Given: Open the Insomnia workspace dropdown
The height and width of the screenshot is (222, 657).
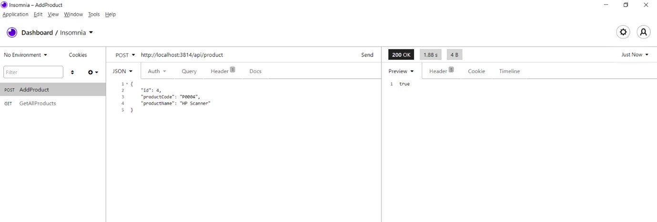Looking at the screenshot, I should pos(77,33).
